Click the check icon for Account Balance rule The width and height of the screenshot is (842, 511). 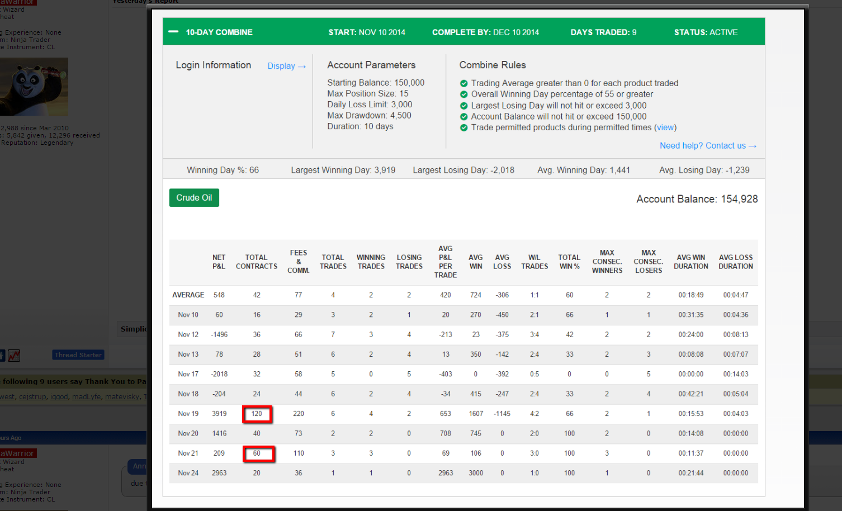[463, 117]
